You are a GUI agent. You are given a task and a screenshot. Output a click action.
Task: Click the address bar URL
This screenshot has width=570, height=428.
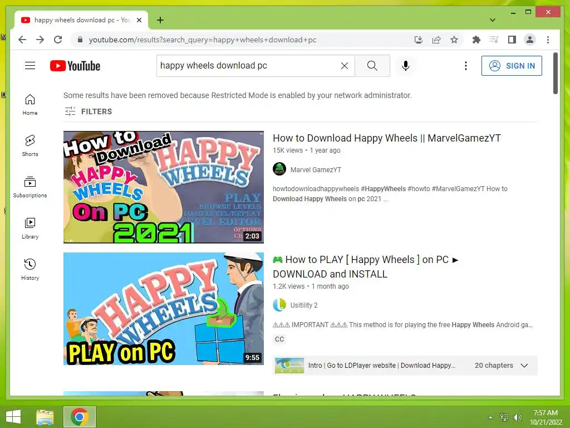tap(203, 40)
